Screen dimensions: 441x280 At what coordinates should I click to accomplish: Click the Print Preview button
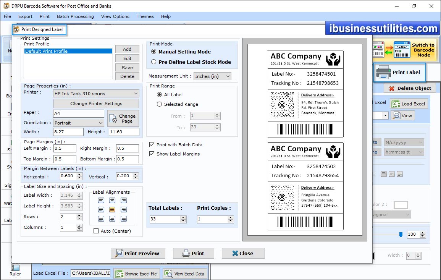(x=138, y=253)
